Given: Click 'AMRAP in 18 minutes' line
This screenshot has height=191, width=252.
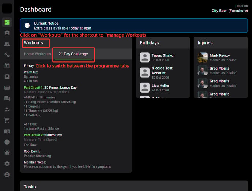Looking at the screenshot, I should click(x=40, y=97).
